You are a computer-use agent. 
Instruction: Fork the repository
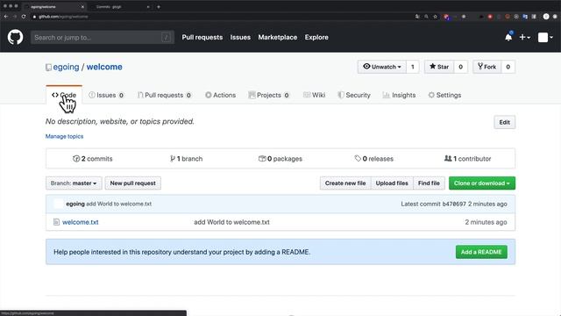pyautogui.click(x=486, y=67)
